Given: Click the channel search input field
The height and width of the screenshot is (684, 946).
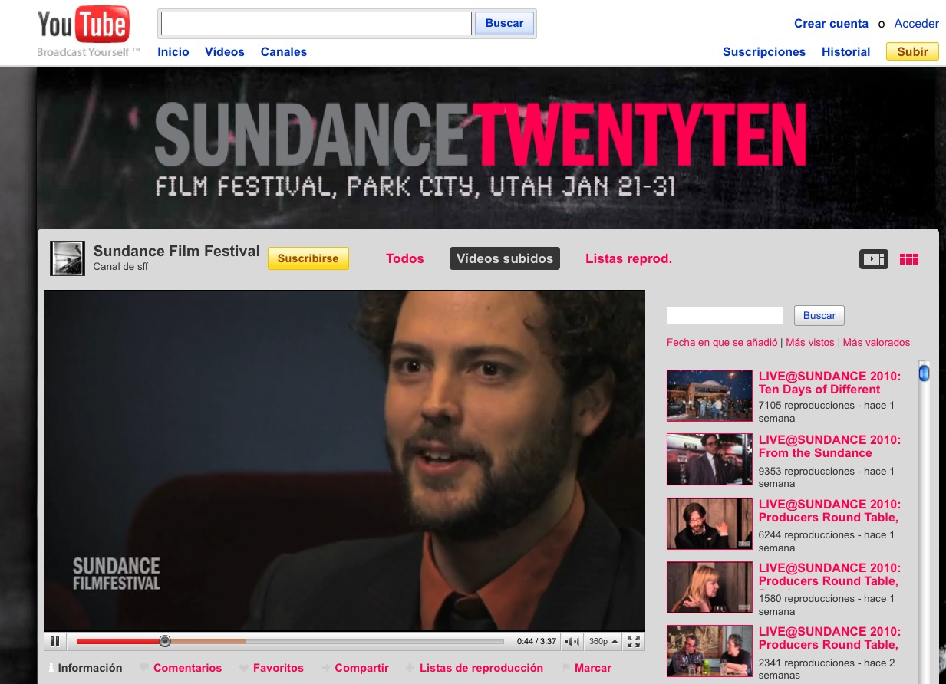Looking at the screenshot, I should pyautogui.click(x=725, y=315).
